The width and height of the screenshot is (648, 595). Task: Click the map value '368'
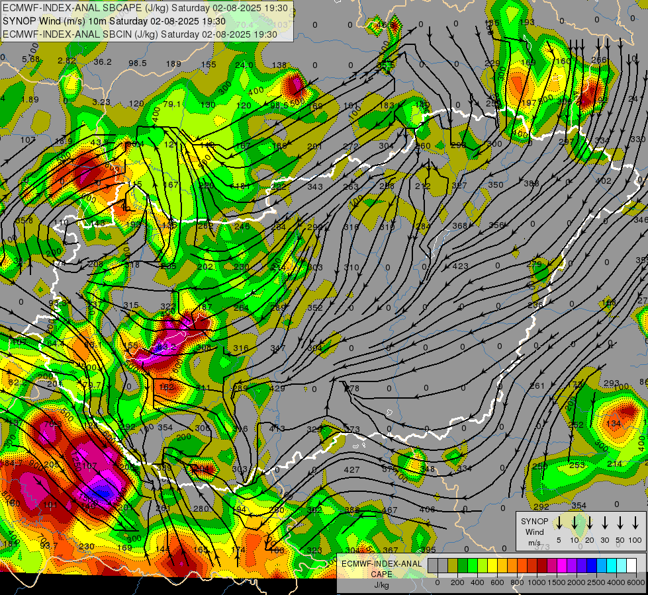coord(459,225)
